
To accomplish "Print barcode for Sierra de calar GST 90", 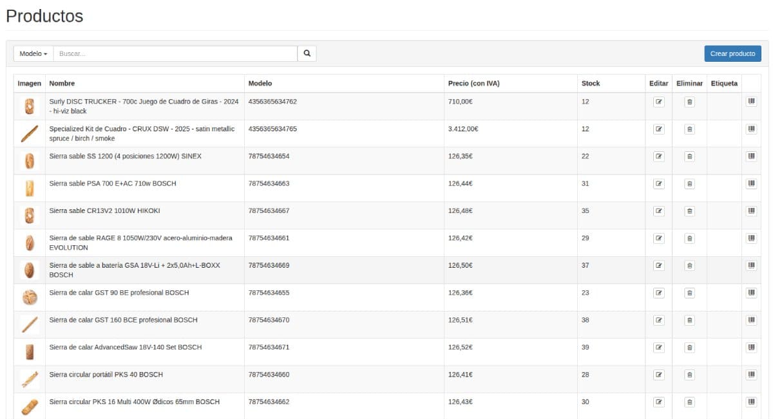I will (751, 293).
